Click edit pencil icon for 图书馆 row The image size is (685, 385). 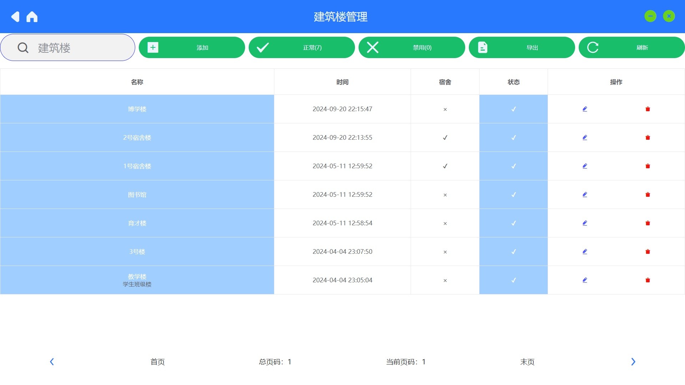click(585, 195)
